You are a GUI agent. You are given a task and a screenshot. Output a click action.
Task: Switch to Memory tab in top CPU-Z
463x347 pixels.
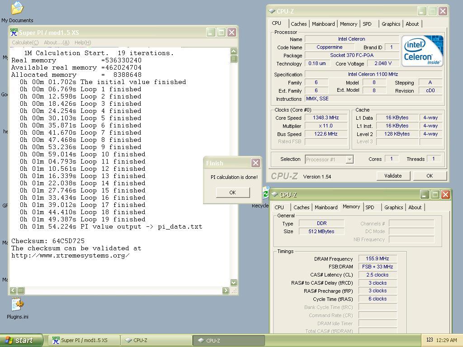pyautogui.click(x=349, y=24)
